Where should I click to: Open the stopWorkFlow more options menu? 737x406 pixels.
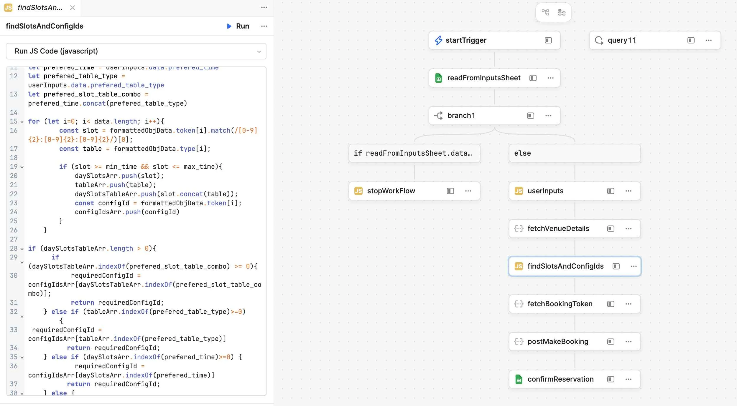[468, 191]
